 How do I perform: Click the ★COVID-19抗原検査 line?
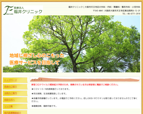tap(51, 89)
